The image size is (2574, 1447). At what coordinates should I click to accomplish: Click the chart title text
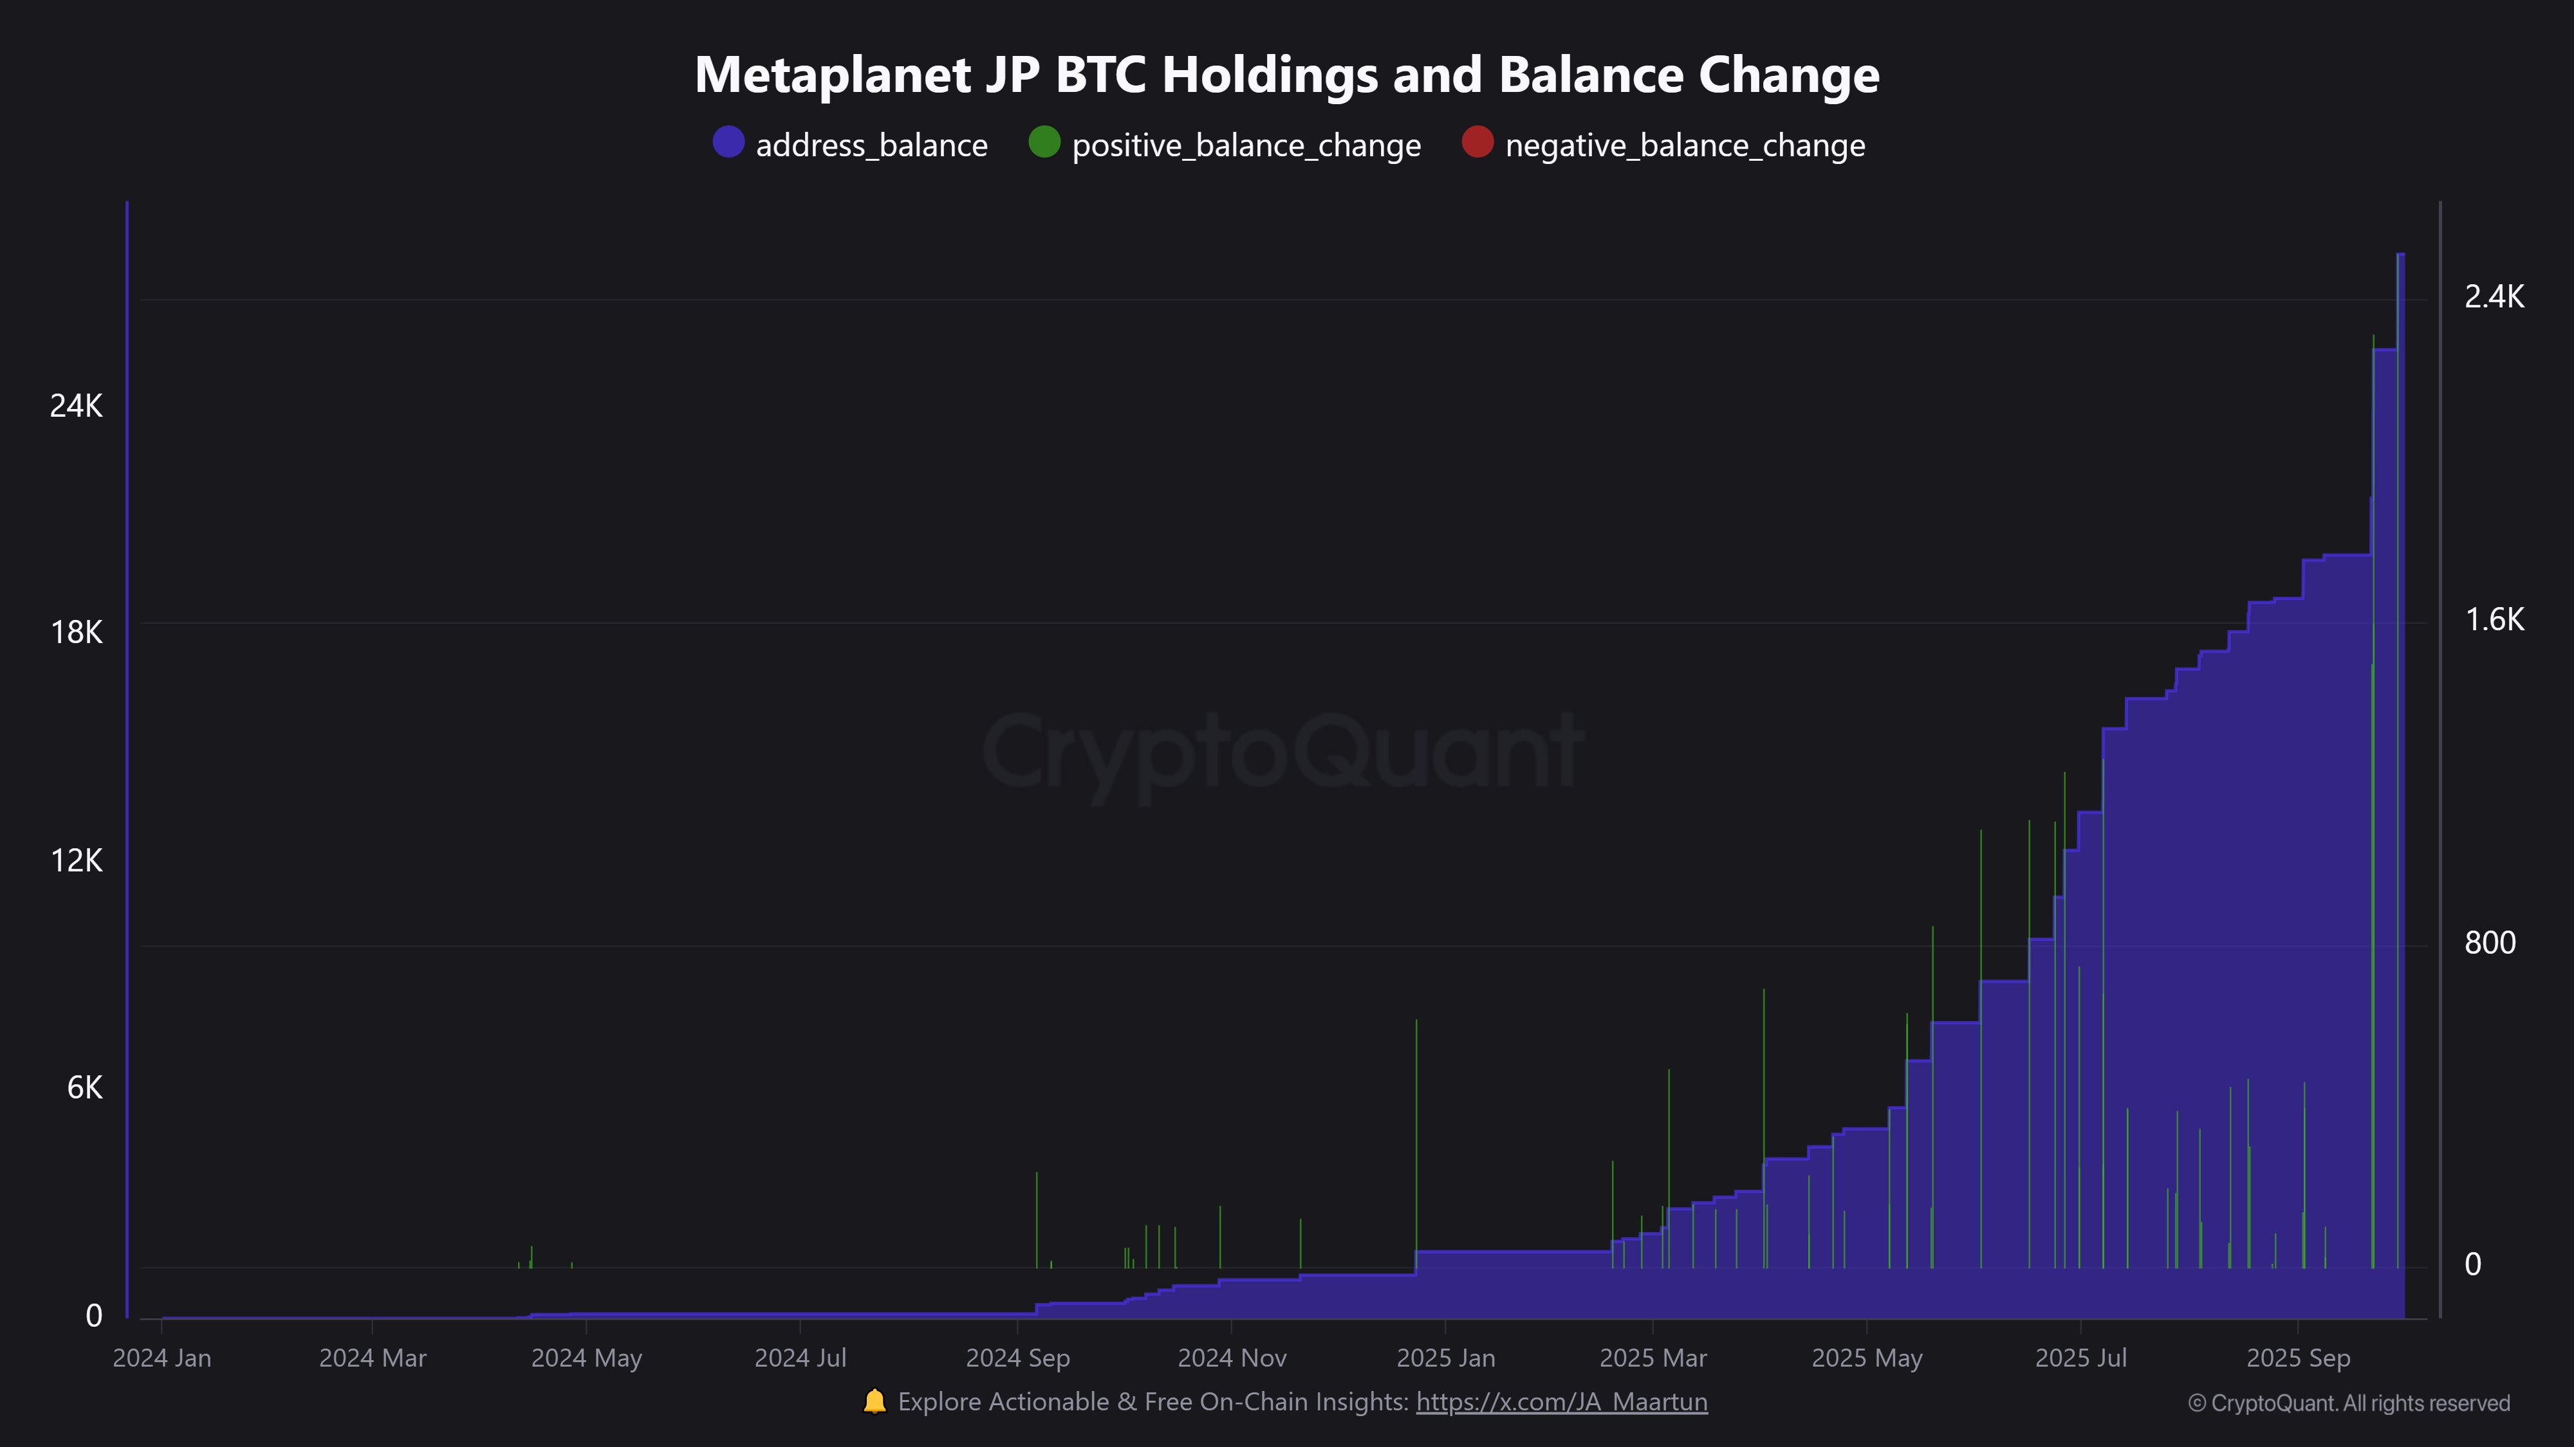click(x=1287, y=75)
